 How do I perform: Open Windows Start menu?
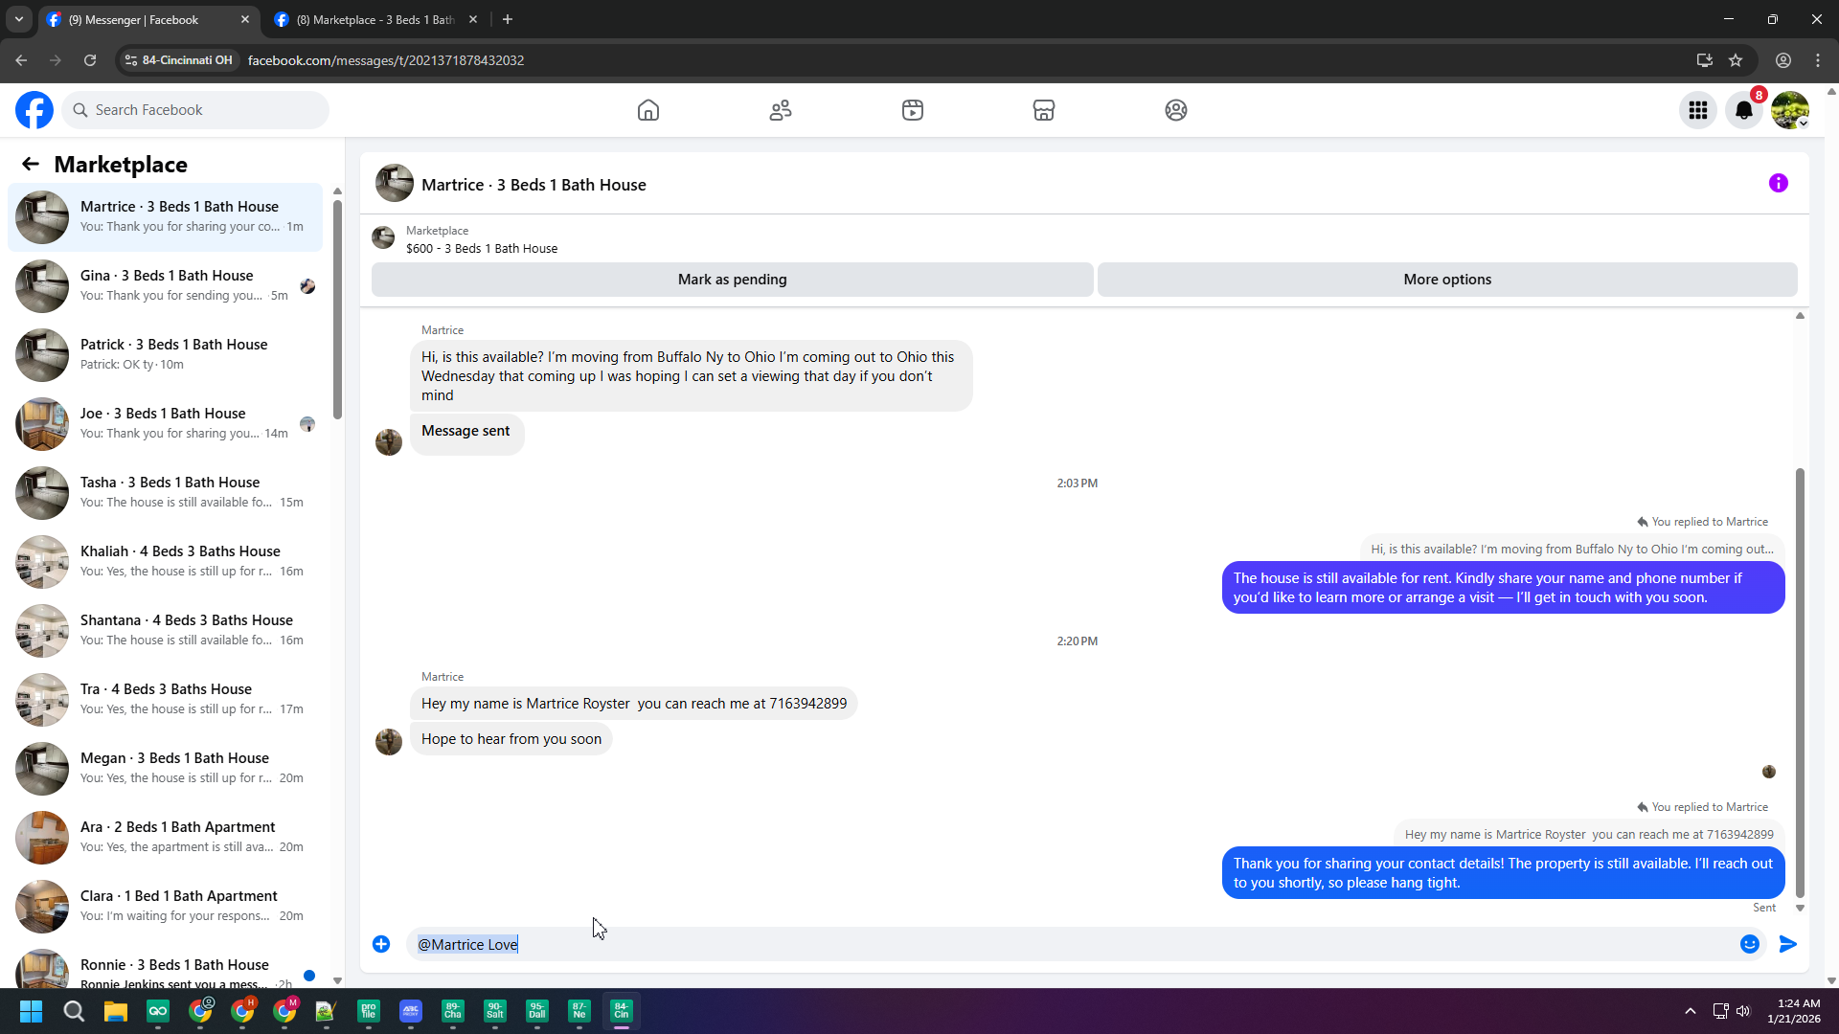31,1011
